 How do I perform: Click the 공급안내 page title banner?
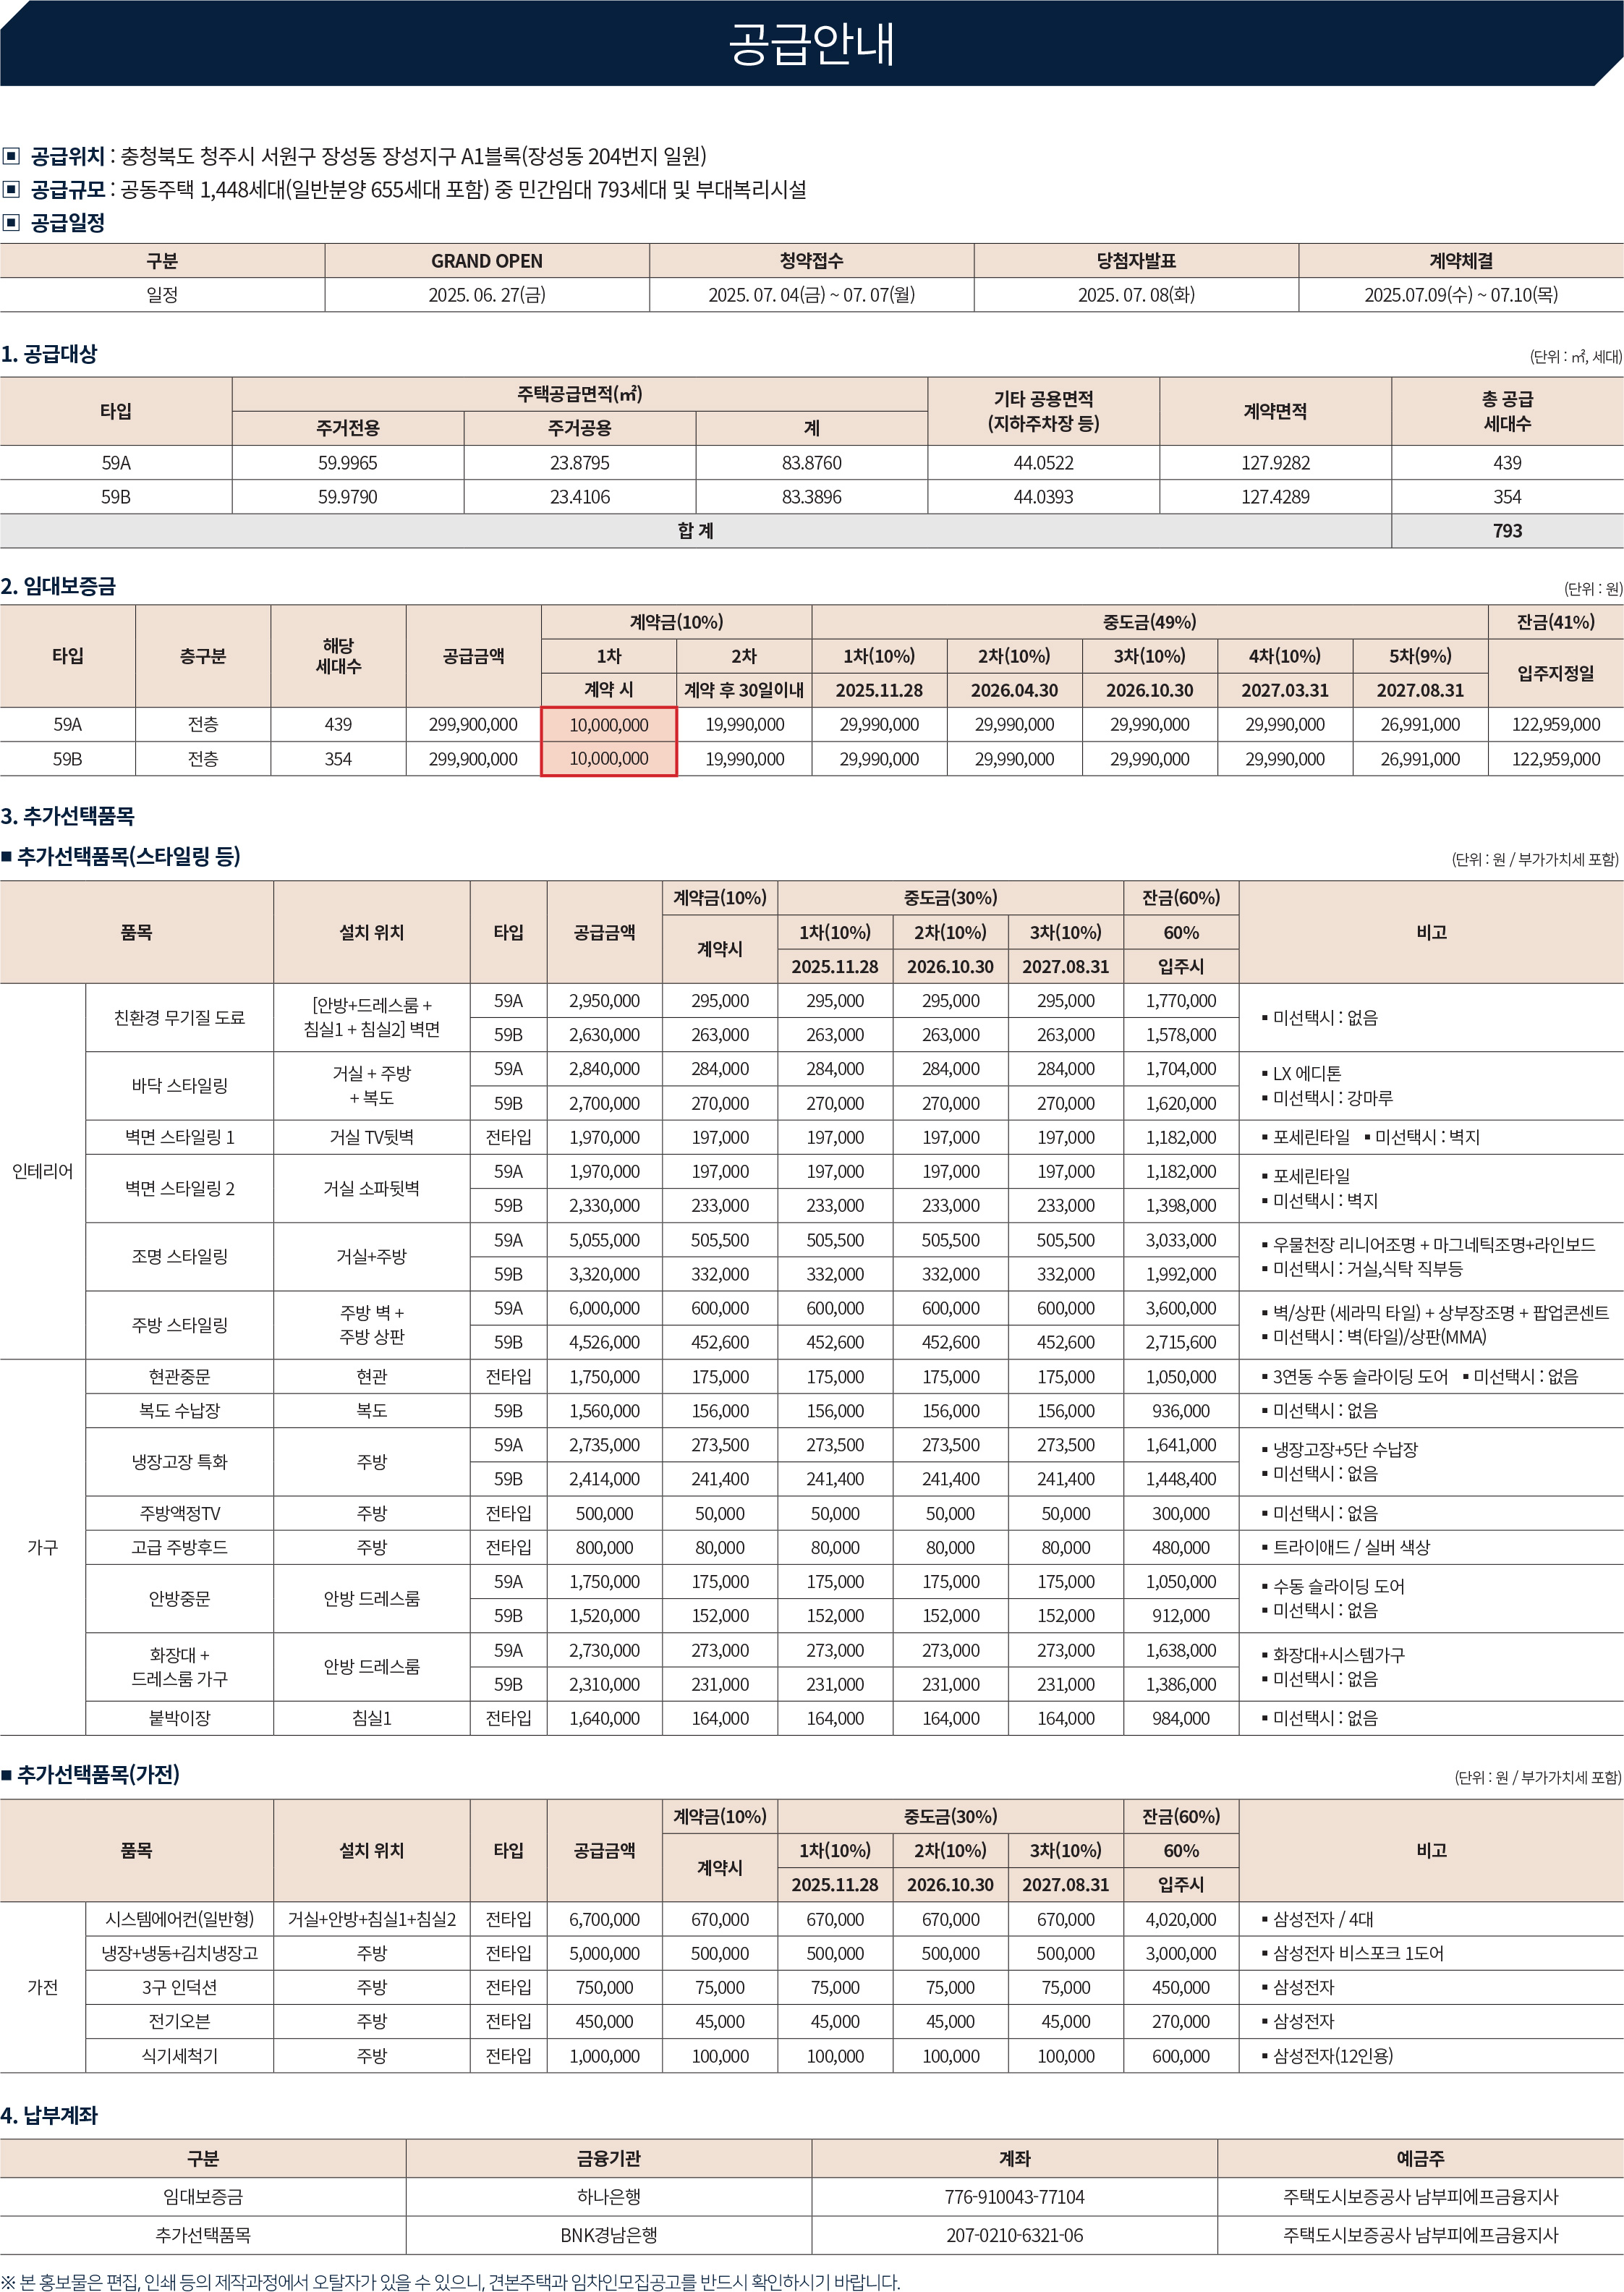tap(811, 43)
